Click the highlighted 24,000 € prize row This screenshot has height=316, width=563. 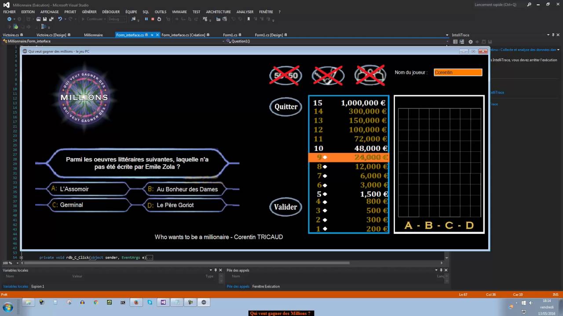(x=349, y=157)
